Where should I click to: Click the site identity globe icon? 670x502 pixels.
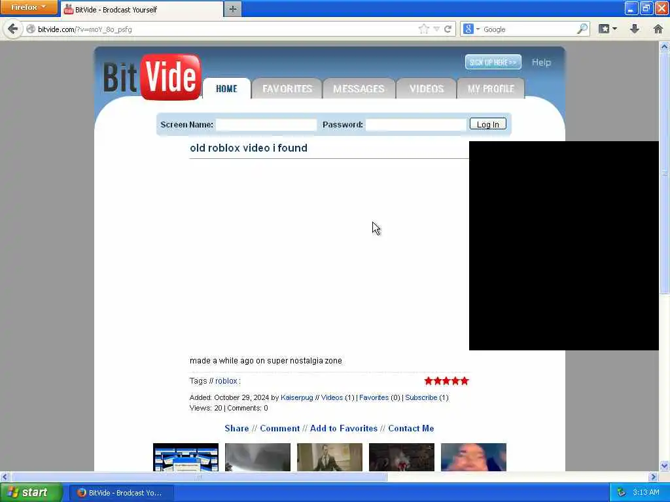coord(30,29)
